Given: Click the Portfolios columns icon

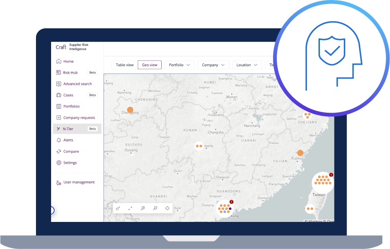Looking at the screenshot, I should pyautogui.click(x=59, y=107).
